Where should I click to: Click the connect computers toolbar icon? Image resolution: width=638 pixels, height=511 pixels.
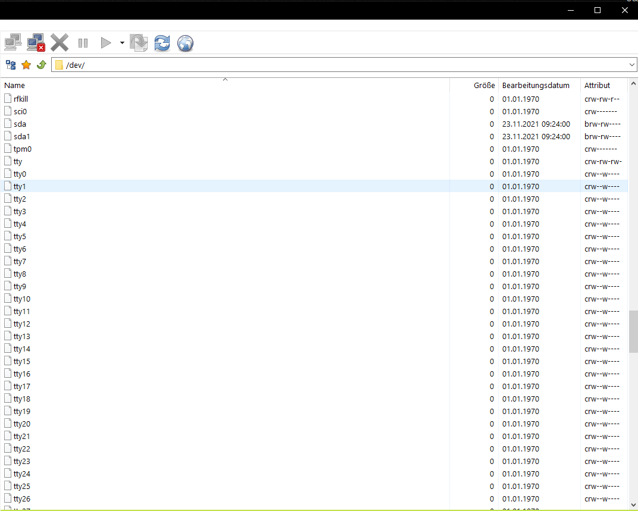pyautogui.click(x=12, y=43)
